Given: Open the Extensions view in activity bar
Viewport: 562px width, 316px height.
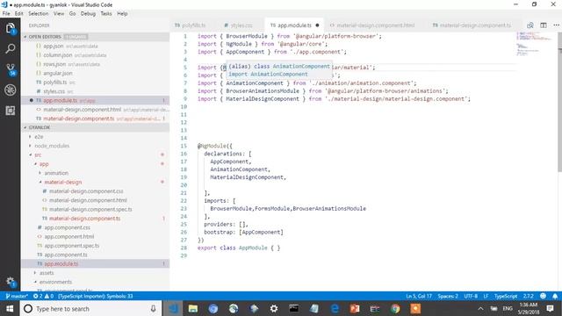Looking at the screenshot, I should tap(11, 111).
